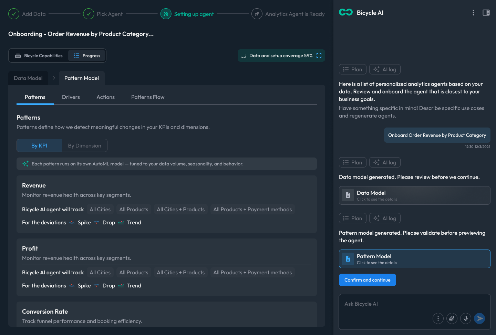The height and width of the screenshot is (335, 496).
Task: Open the Patterns tab
Action: (x=35, y=97)
